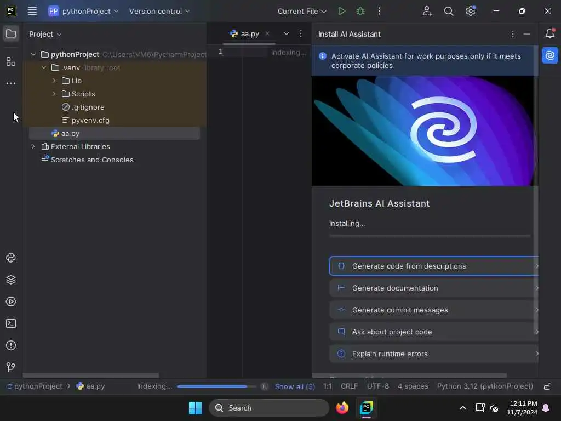Click the AI Assistant installing progress bar
This screenshot has height=421, width=561.
[x=430, y=236]
